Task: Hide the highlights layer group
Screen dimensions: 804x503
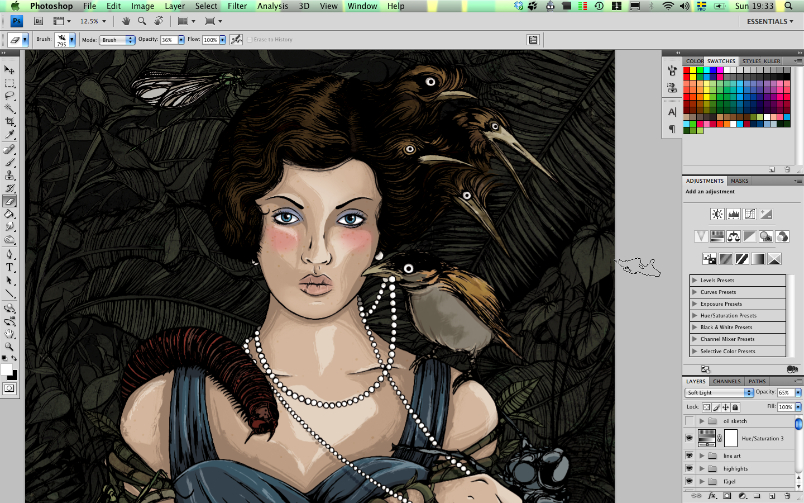Action: tap(690, 468)
